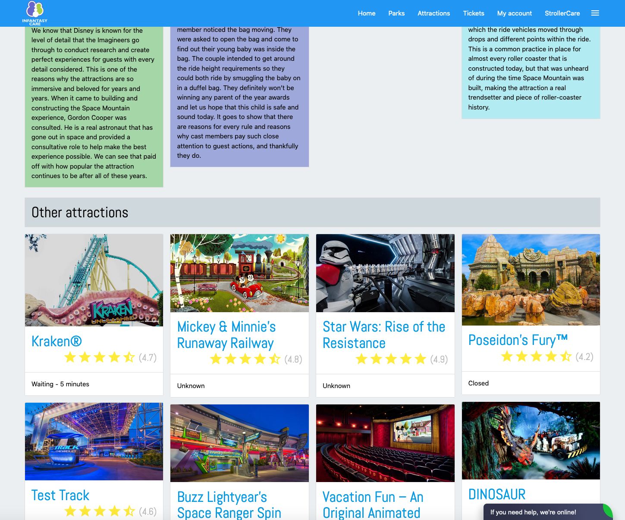Open the Tickets page

click(473, 13)
